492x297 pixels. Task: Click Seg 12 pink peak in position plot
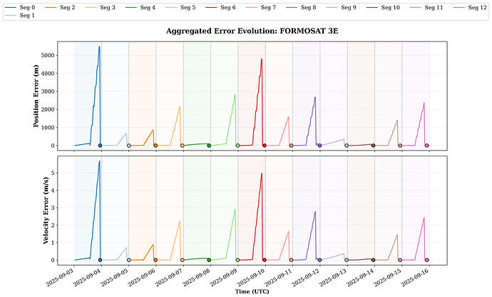(424, 104)
